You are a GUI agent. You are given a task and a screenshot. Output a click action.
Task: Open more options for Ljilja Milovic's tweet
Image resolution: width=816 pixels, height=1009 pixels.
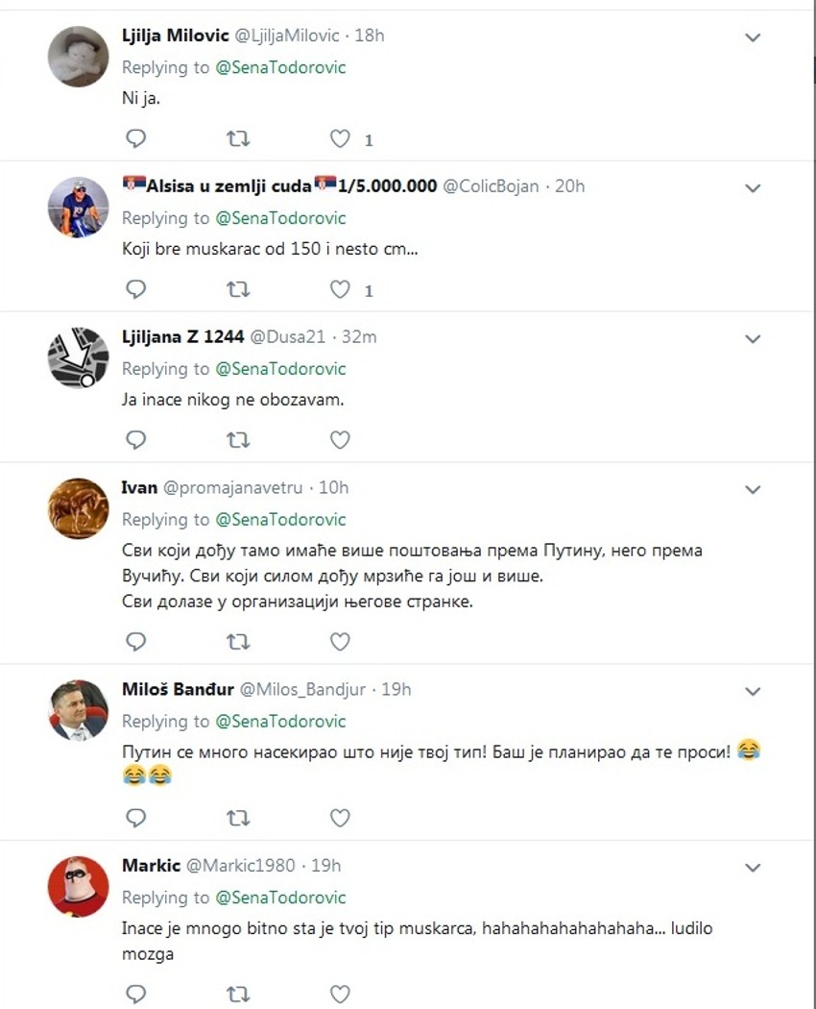pos(754,37)
